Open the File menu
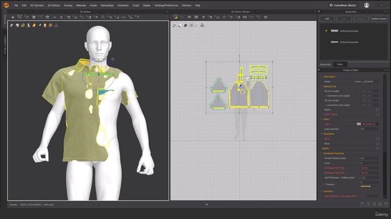Image resolution: width=391 pixels, height=219 pixels. (16, 5)
